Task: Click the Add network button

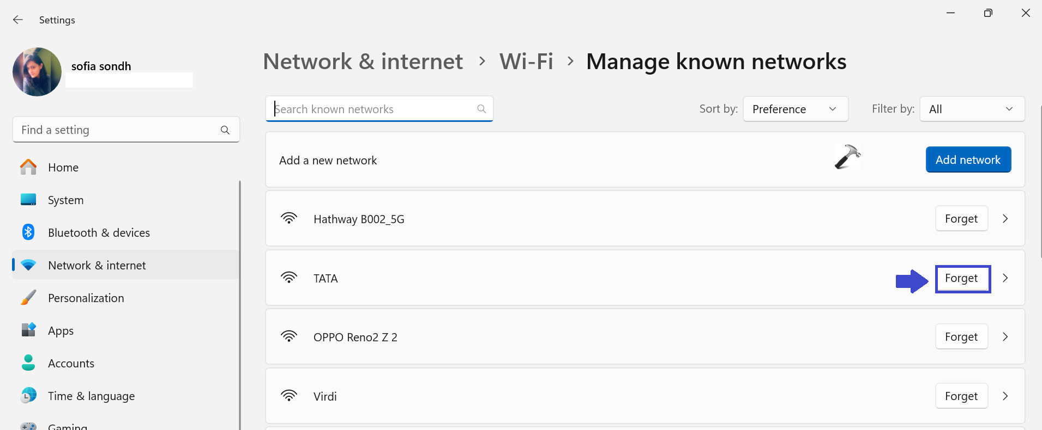Action: click(x=968, y=159)
